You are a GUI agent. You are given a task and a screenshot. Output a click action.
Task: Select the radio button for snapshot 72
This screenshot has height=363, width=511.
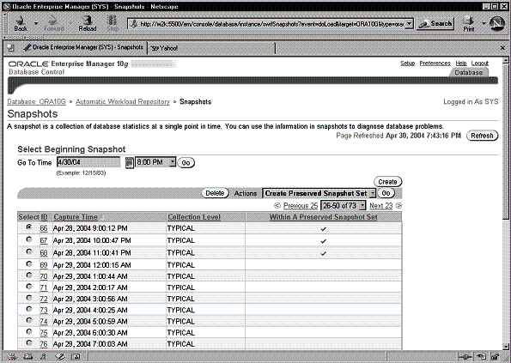pyautogui.click(x=29, y=298)
